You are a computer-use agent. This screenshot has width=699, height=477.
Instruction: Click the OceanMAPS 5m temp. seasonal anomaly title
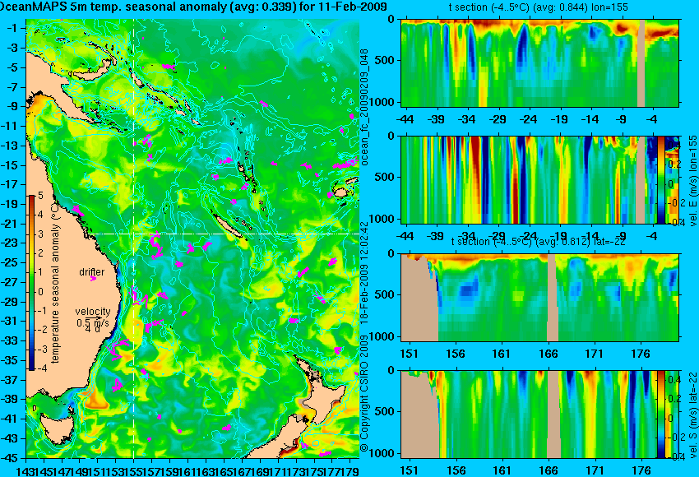click(x=192, y=7)
